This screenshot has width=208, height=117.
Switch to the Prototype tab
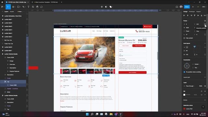[192, 12]
